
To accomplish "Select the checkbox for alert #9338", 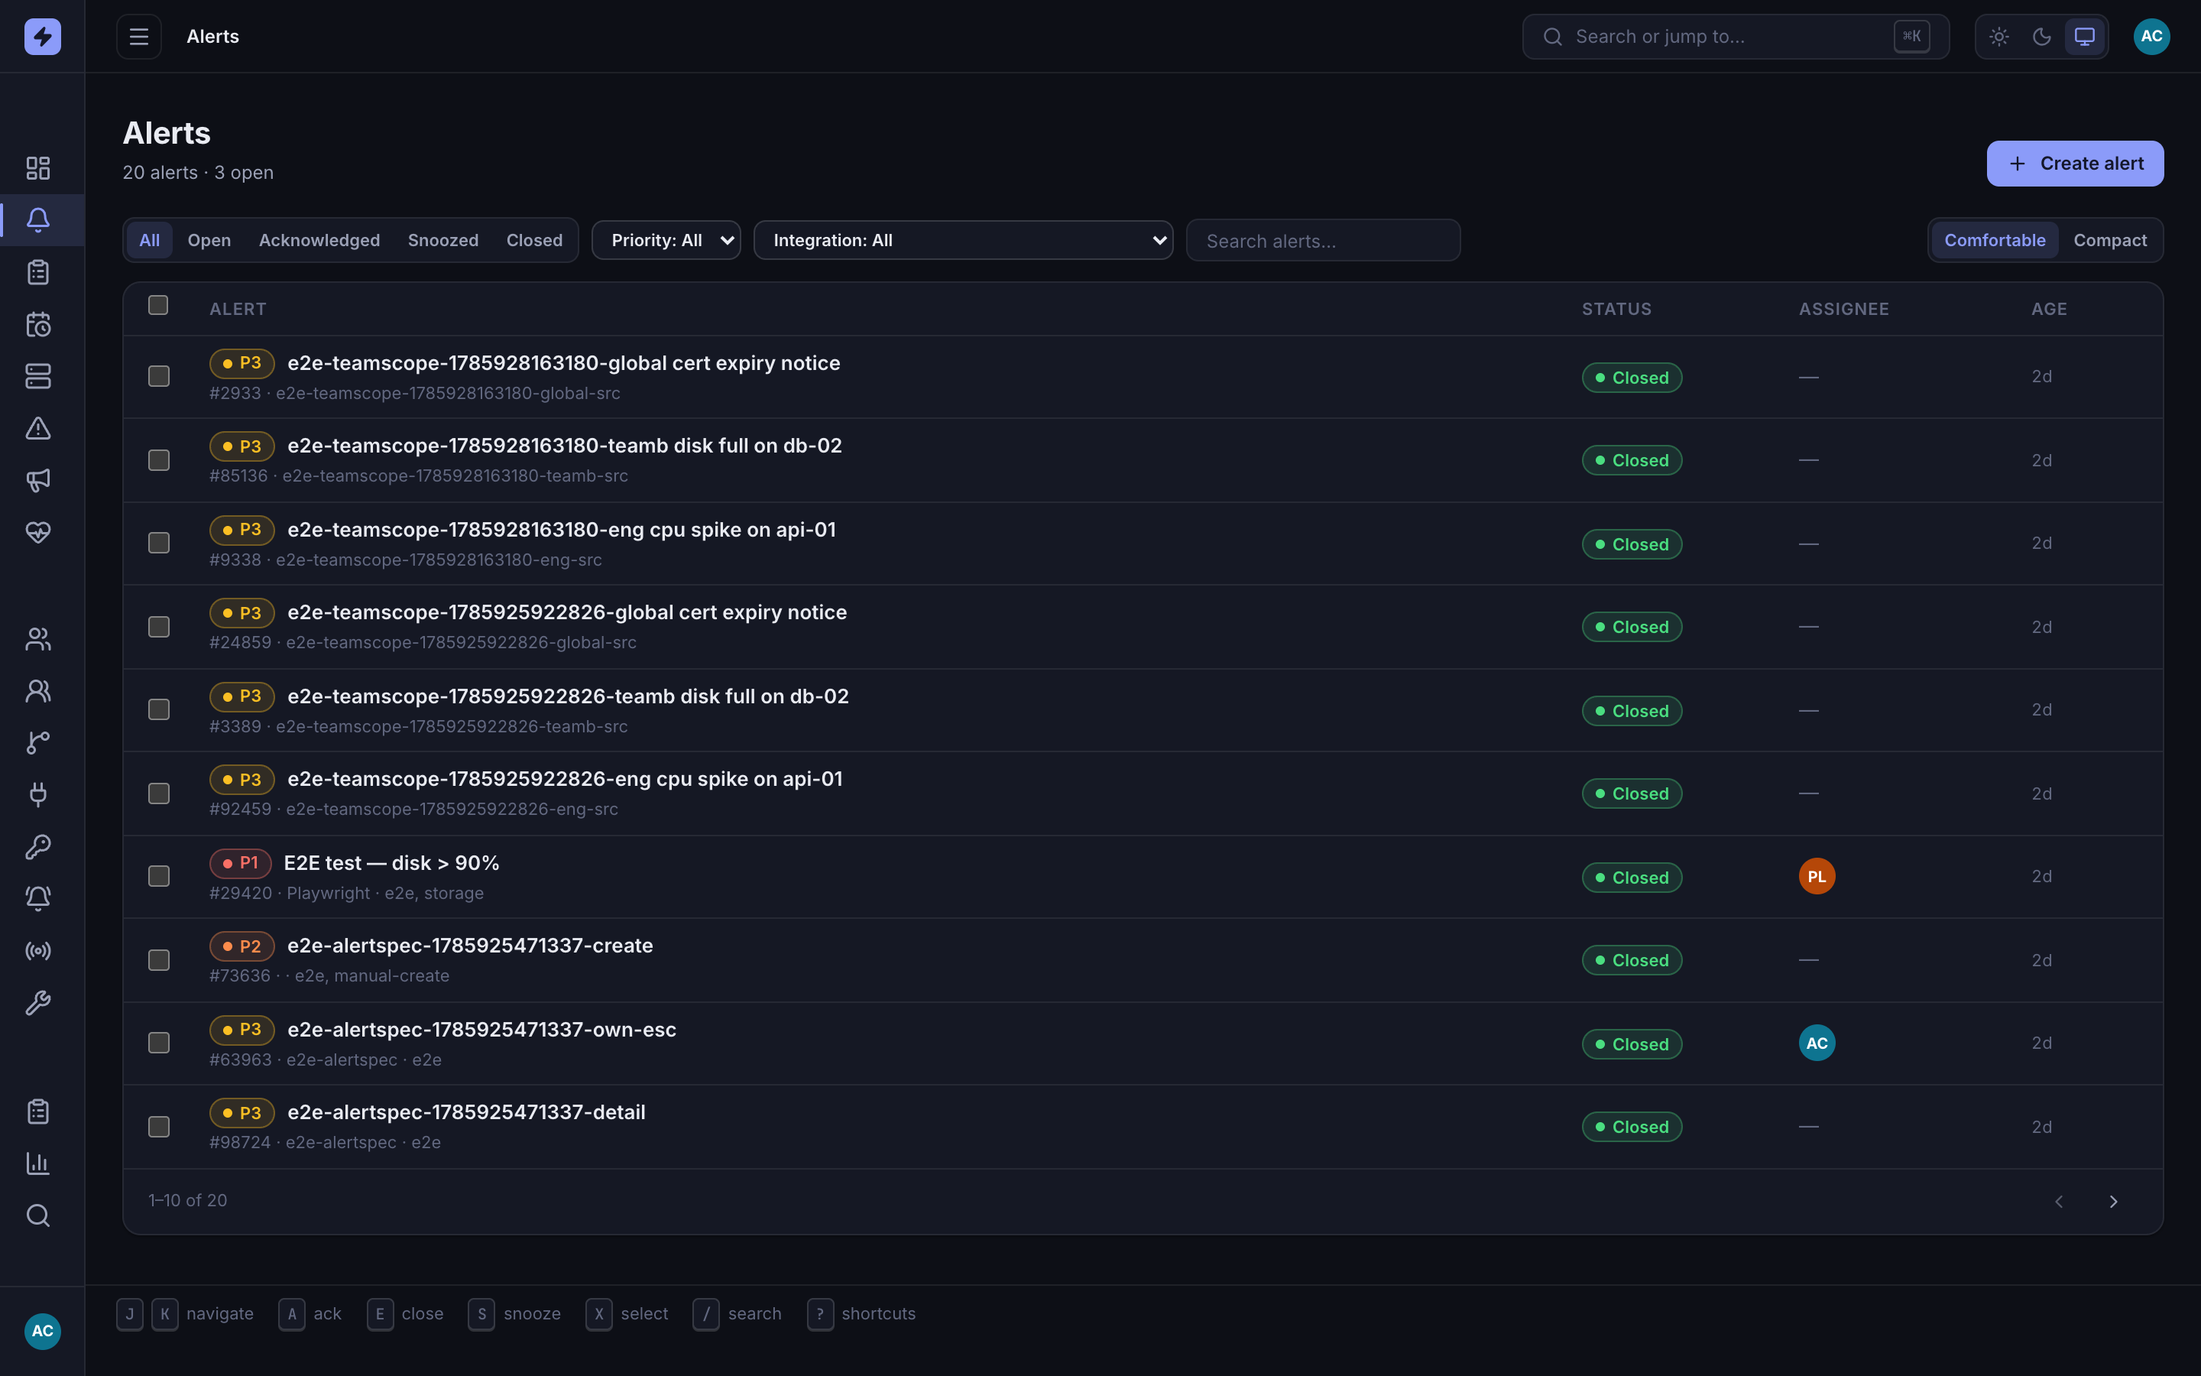I will coord(159,543).
